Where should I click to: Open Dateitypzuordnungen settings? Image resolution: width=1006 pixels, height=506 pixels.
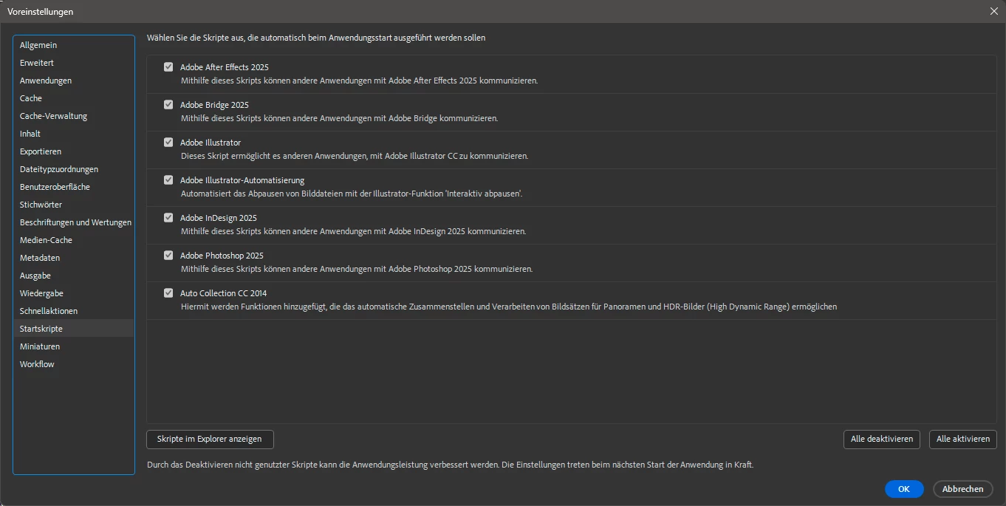[x=74, y=169]
